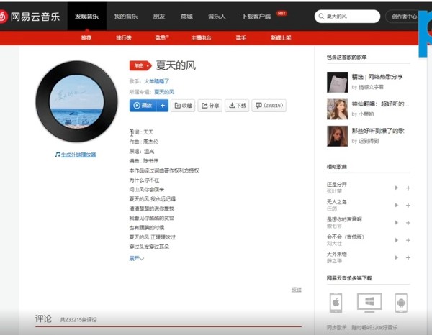Play similar song 天外来物
Viewport: 432px width, 335px height.
coord(397,257)
